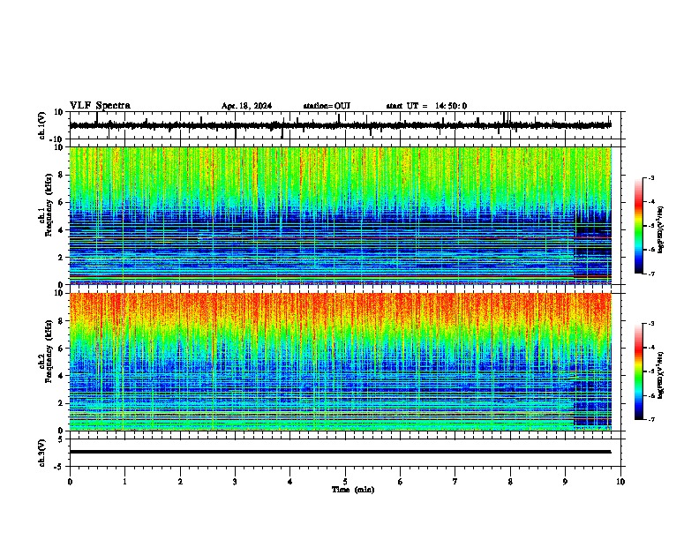This screenshot has height=540, width=699.
Task: Click the "ch.1(V)" waveform axis label
Action: 42,125
